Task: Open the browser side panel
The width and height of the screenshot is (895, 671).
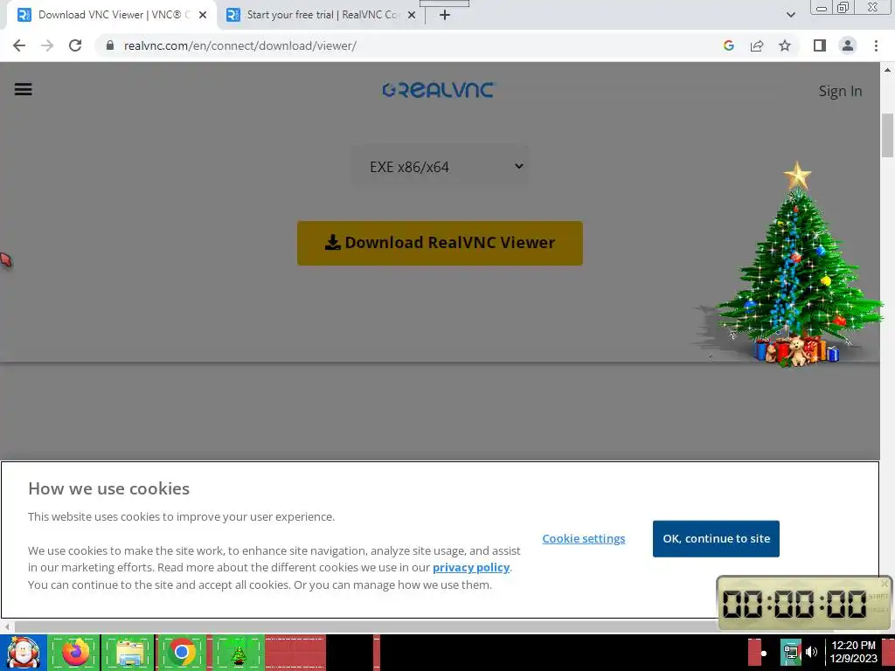Action: coord(820,45)
